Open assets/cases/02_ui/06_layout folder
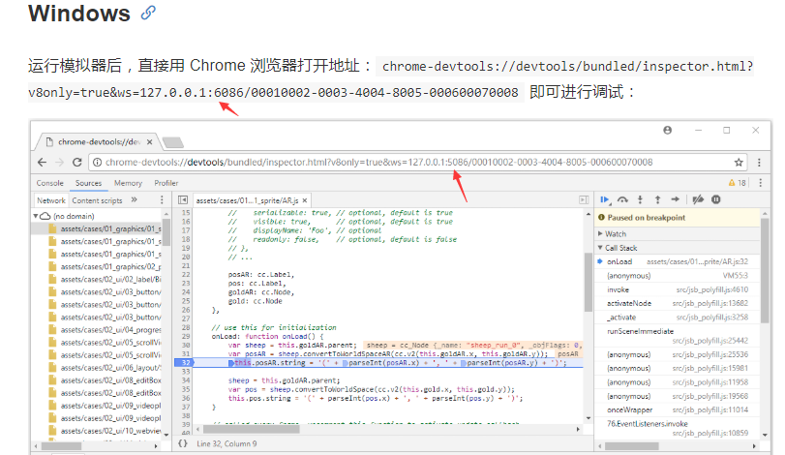Viewport: 785px width, 455px height. click(106, 368)
